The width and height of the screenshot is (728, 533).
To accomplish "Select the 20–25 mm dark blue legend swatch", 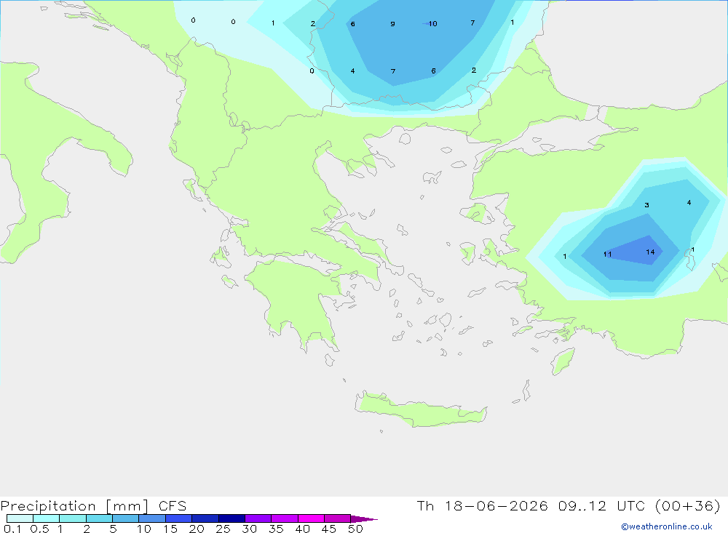I will click(205, 518).
